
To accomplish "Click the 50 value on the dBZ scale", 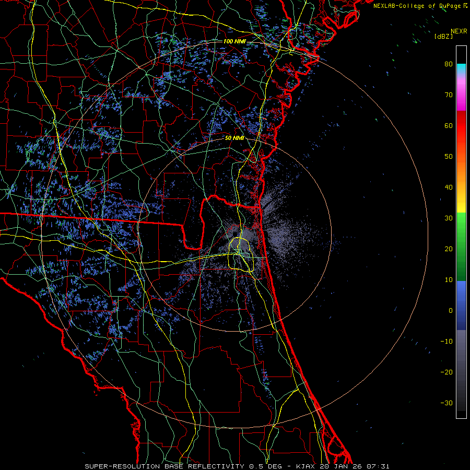I will 449,157.
